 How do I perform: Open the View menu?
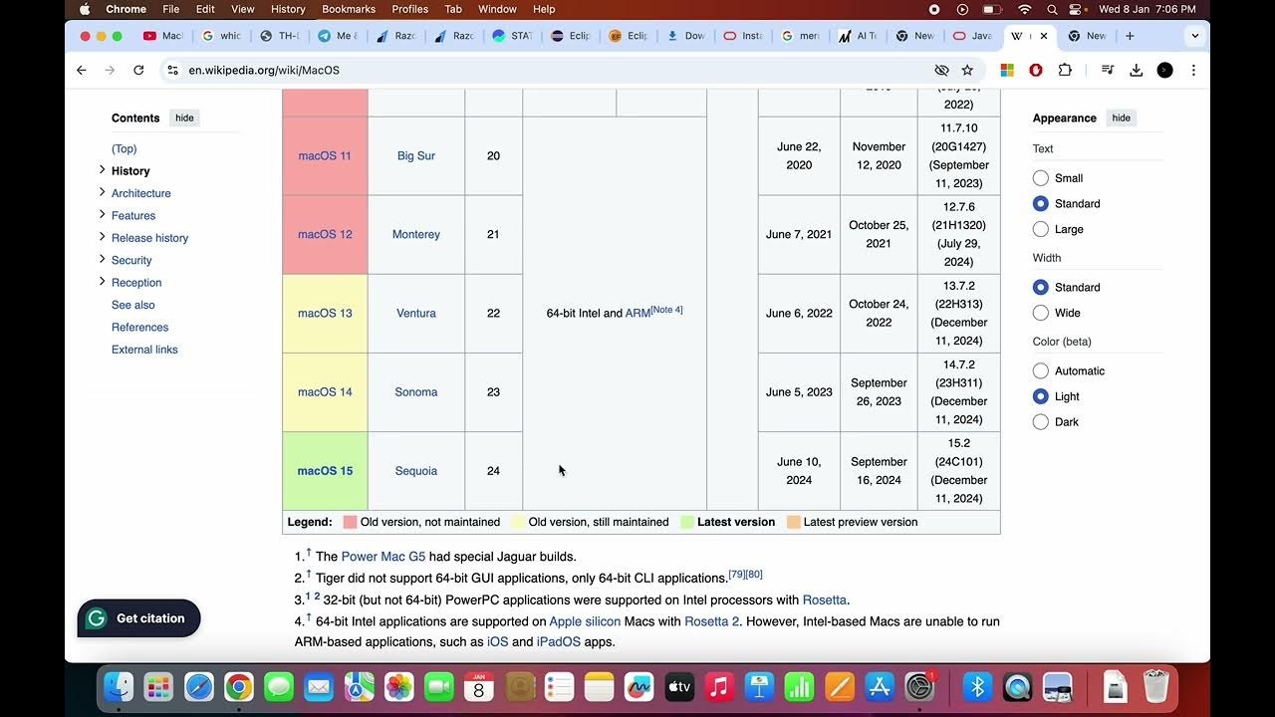[x=243, y=9]
